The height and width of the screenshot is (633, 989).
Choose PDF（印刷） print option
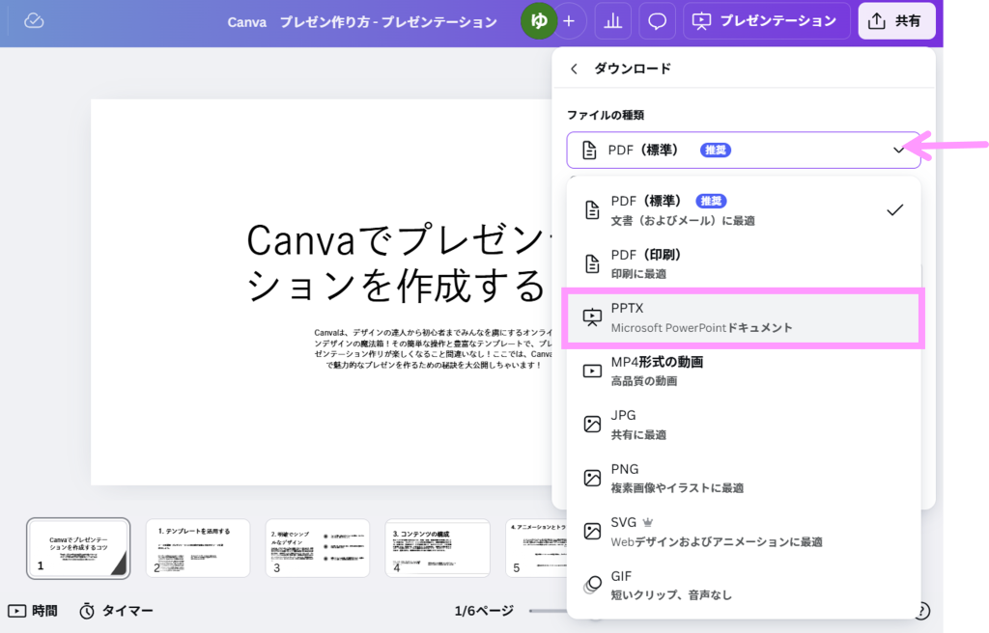tap(743, 263)
